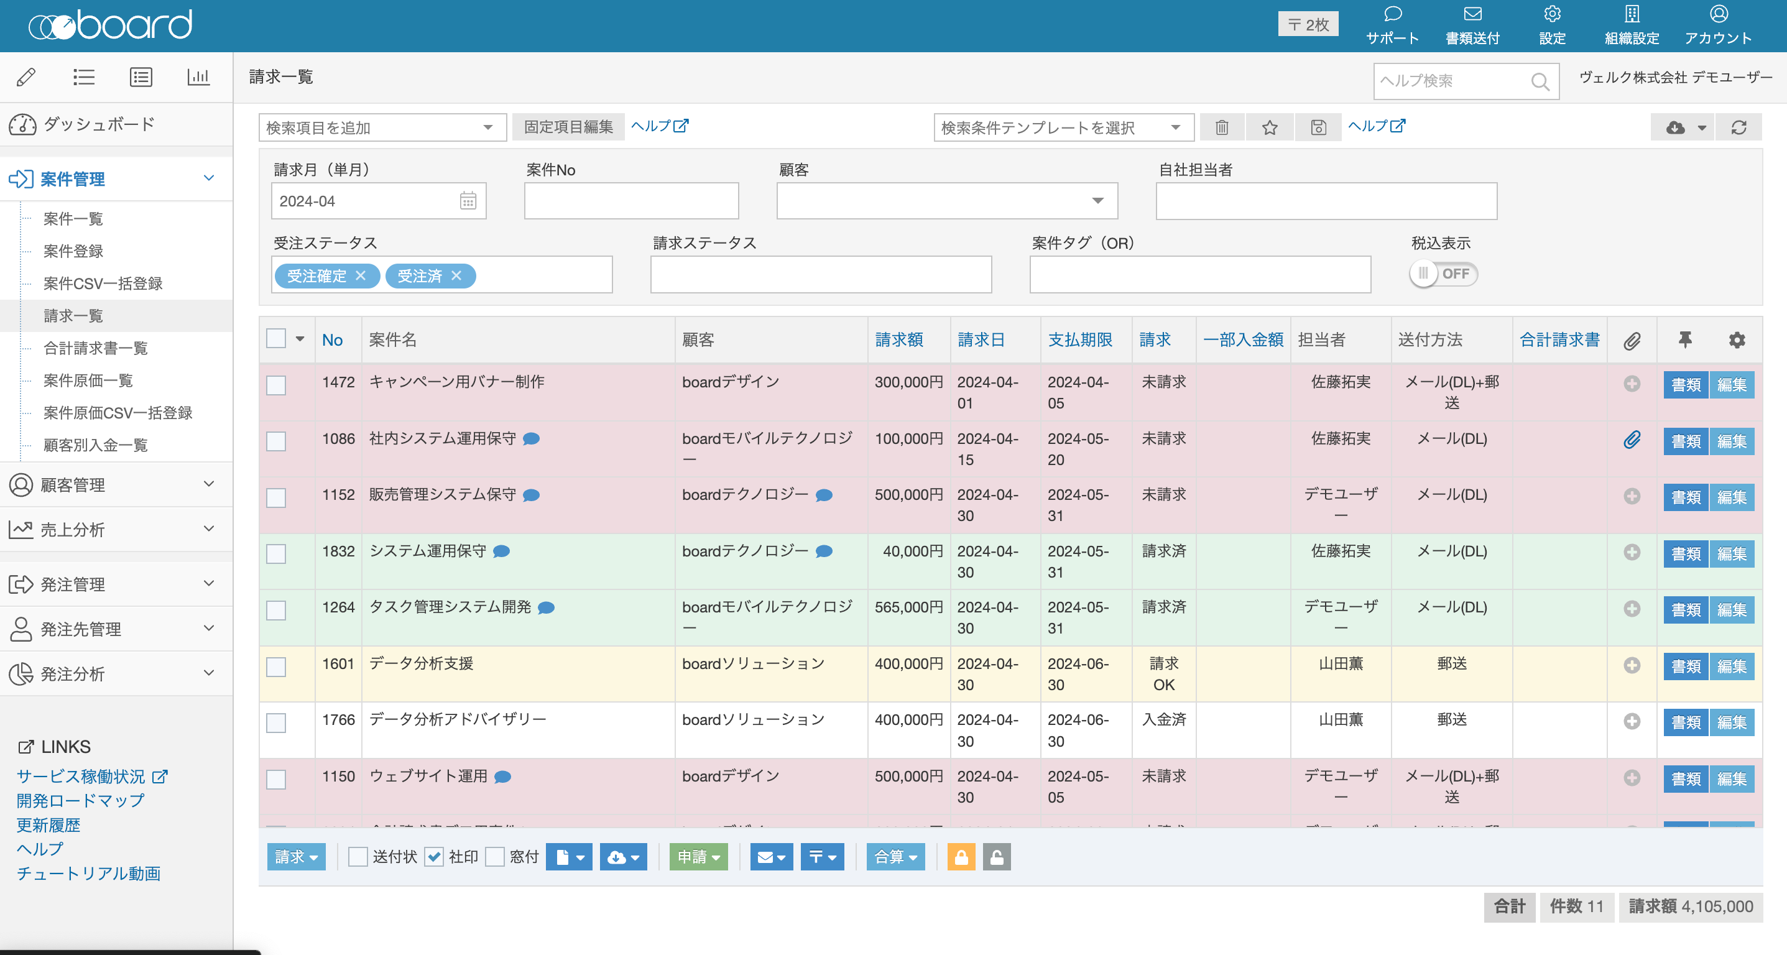Enable the 送付状 checkbox
The width and height of the screenshot is (1787, 955).
coord(358,857)
